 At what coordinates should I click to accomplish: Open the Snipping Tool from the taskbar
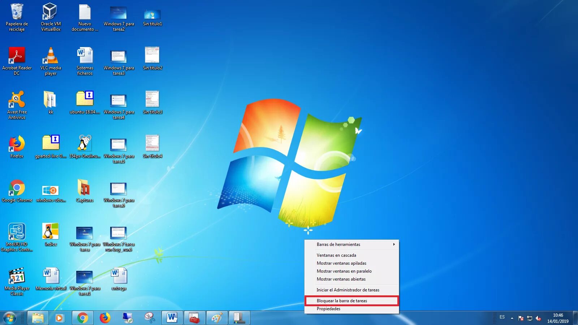150,318
